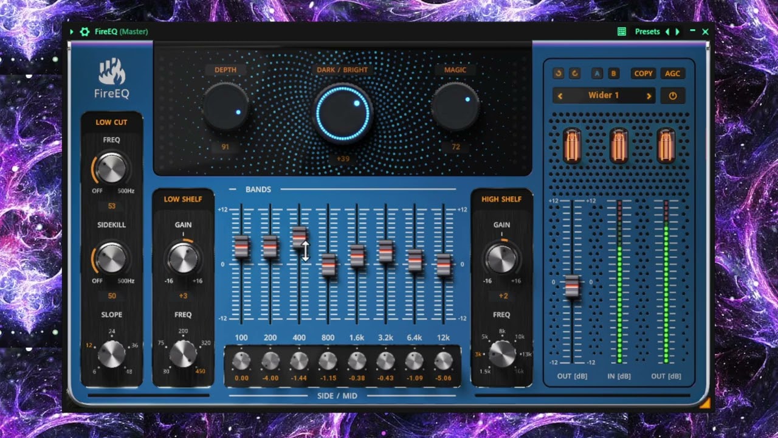The height and width of the screenshot is (438, 778).
Task: Switch to the A state
Action: 597,74
